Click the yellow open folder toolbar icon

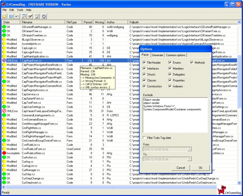(x=4, y=16)
